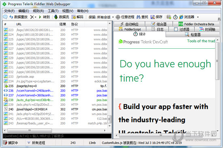Switch to the 自动响应 tab
Screen dimensions: 223x148
(129, 24)
